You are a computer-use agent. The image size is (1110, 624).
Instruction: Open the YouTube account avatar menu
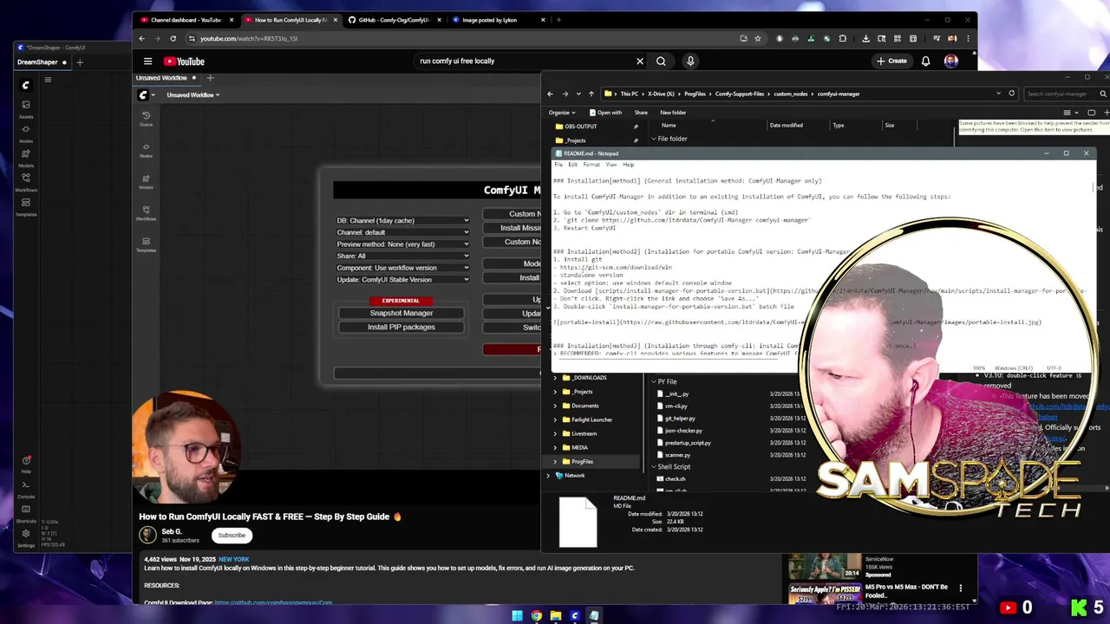click(951, 62)
